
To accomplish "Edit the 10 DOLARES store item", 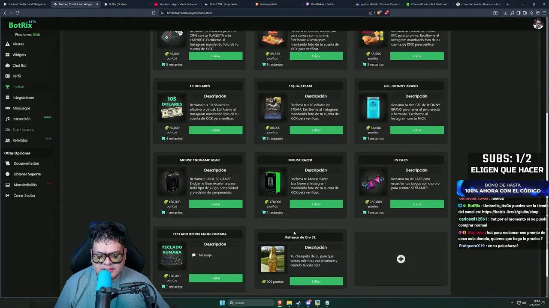I will (x=216, y=130).
